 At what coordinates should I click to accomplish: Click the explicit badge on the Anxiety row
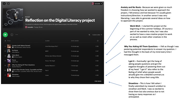(x=13, y=47)
